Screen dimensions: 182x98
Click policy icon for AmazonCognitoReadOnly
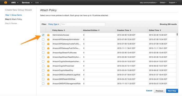(48, 70)
